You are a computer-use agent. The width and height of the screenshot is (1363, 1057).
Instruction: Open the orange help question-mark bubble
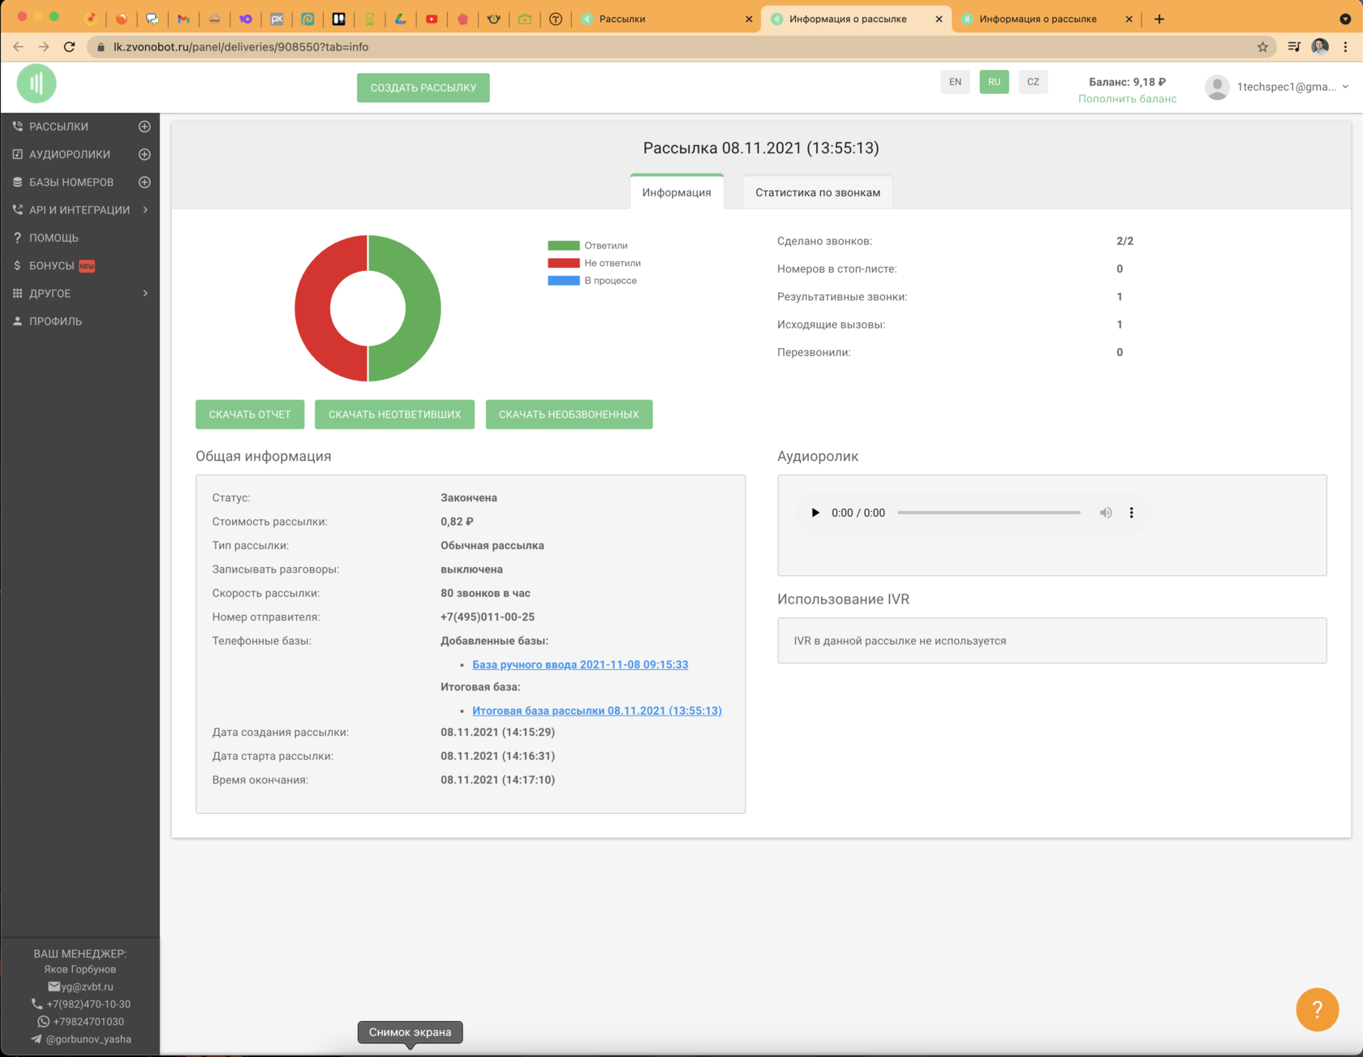(x=1316, y=1009)
